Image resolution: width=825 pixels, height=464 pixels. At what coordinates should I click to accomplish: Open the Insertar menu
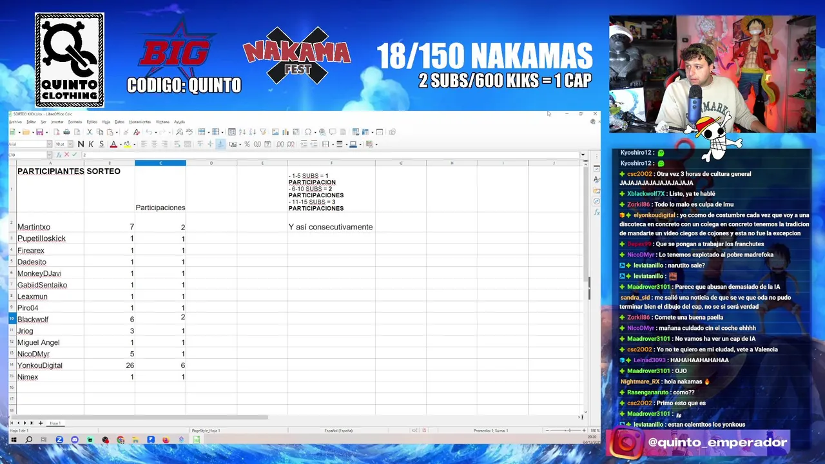click(x=57, y=122)
